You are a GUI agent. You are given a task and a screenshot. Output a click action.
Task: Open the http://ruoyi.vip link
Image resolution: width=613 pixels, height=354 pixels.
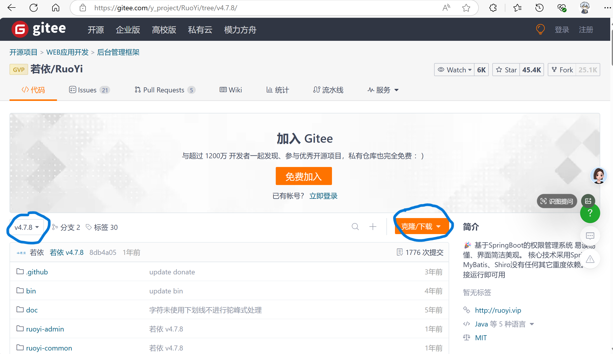[498, 310]
